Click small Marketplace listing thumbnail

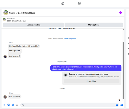pyautogui.click(x=4, y=20)
